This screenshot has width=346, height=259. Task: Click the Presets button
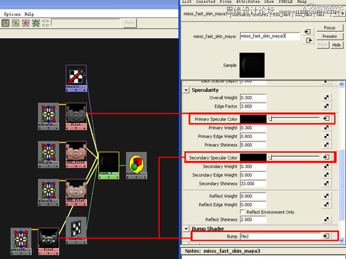click(329, 37)
